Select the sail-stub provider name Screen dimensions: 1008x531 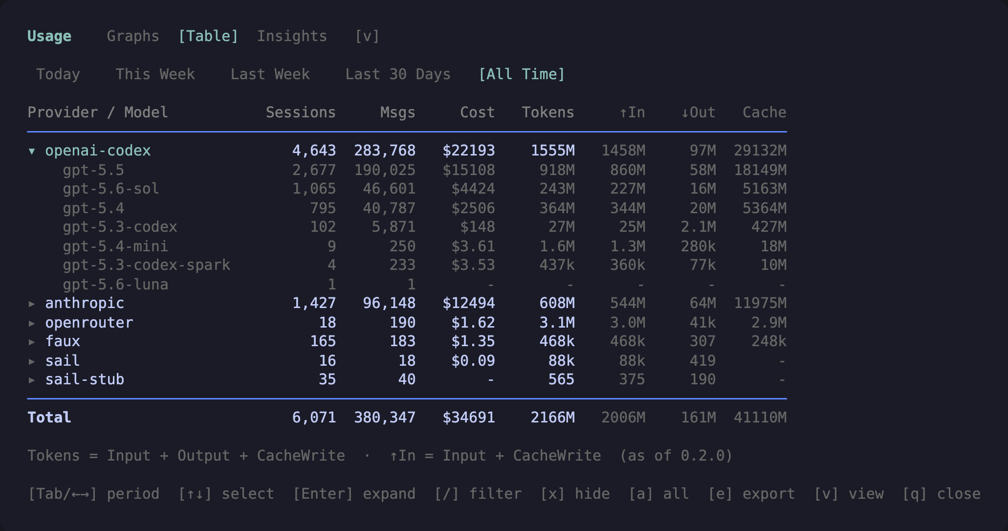[85, 379]
